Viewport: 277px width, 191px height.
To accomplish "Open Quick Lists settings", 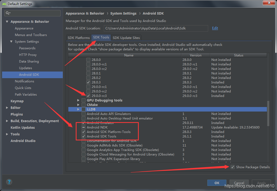I will coord(23,88).
